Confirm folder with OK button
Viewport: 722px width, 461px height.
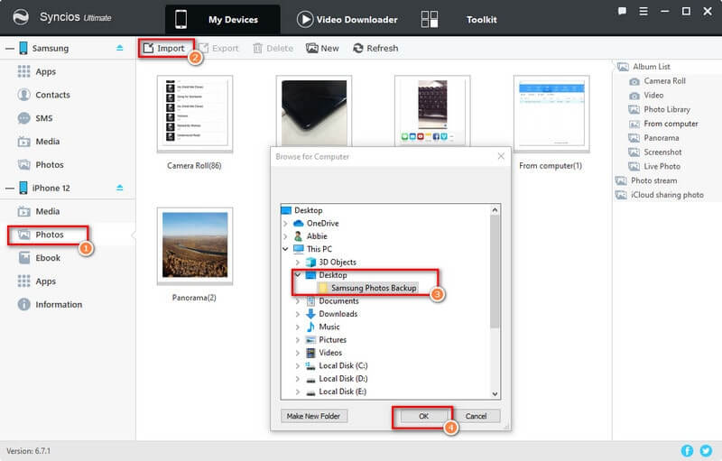click(423, 416)
